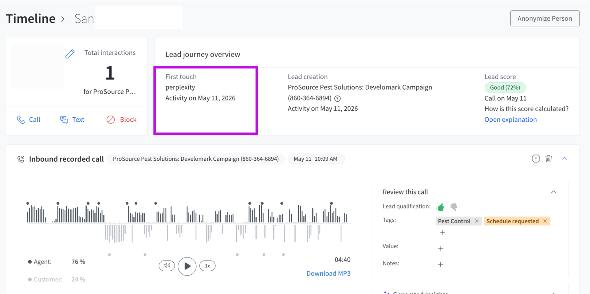Download MP3 of the call
The height and width of the screenshot is (294, 590).
point(328,273)
